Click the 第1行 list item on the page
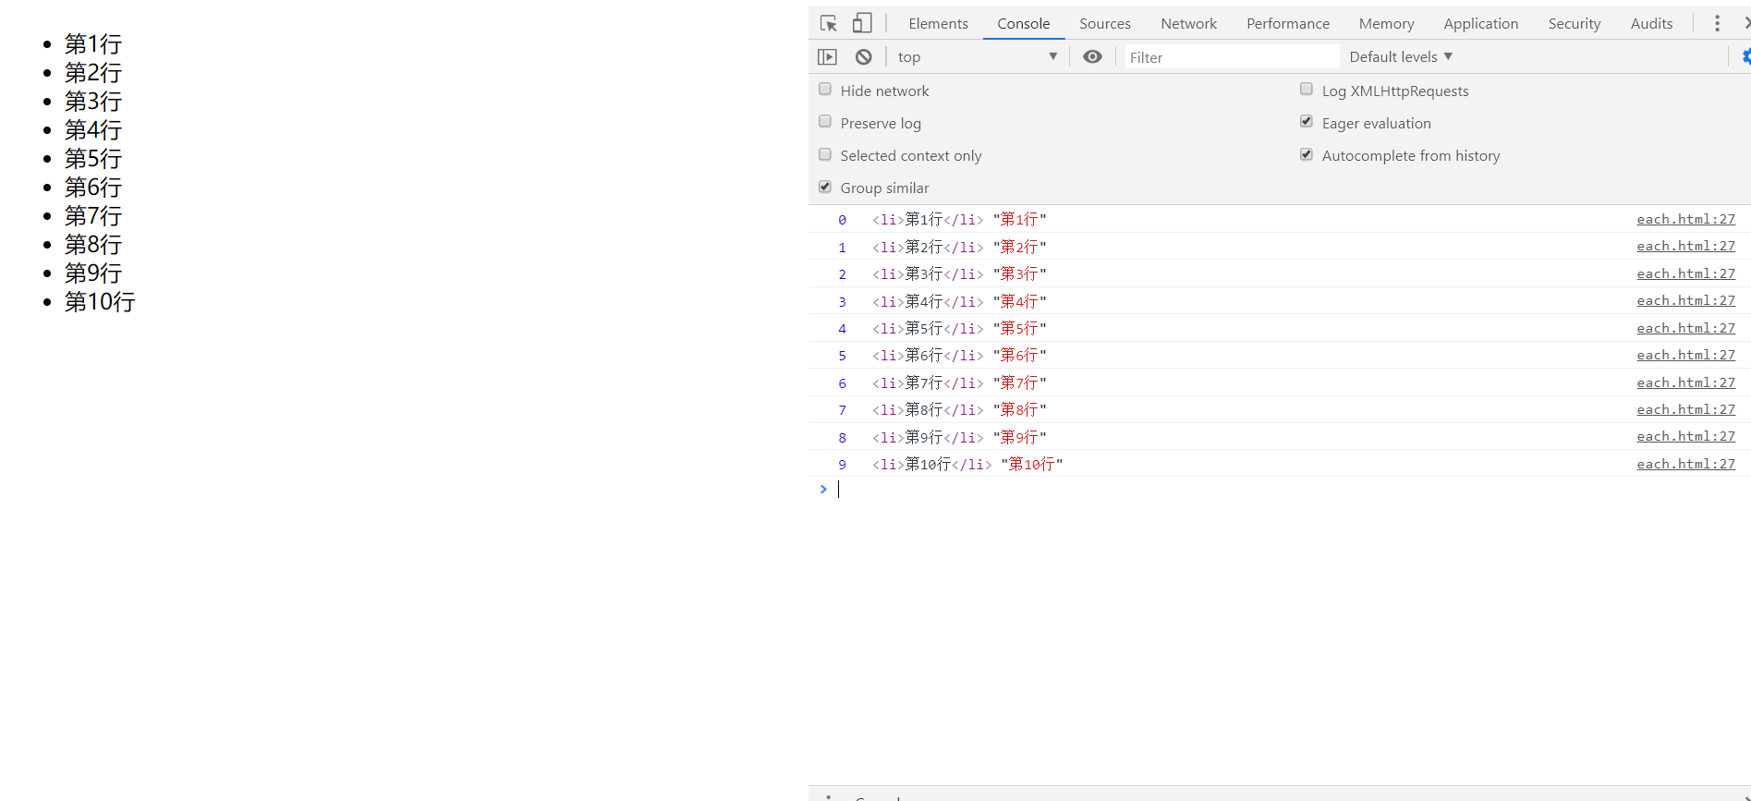Image resolution: width=1751 pixels, height=801 pixels. (x=92, y=43)
